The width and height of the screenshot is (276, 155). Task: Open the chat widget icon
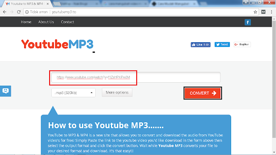click(6, 91)
